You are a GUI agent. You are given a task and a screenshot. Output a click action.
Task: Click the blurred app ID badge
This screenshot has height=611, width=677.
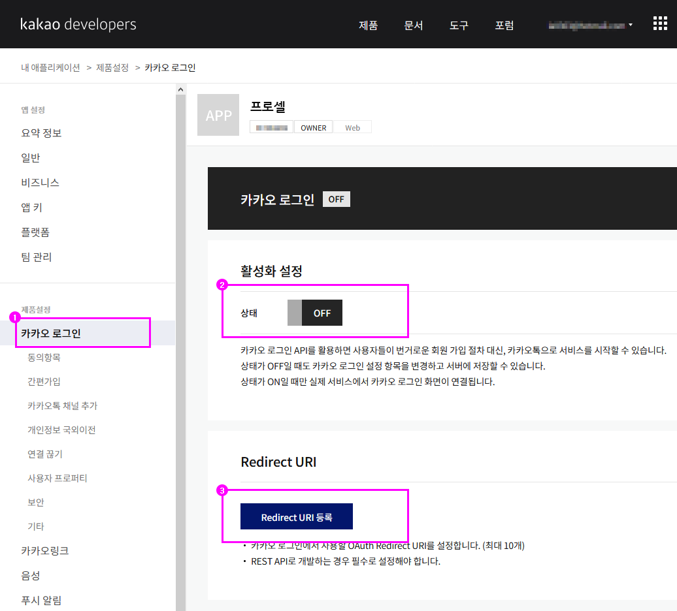tap(272, 128)
